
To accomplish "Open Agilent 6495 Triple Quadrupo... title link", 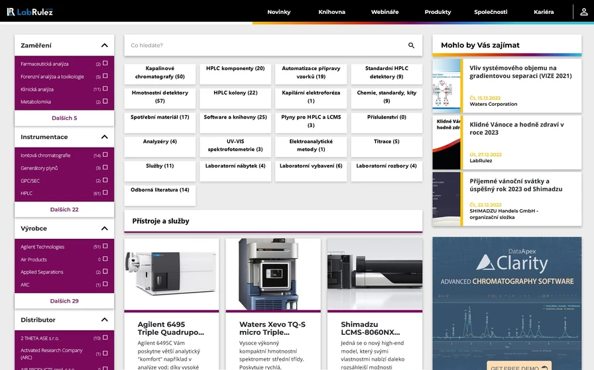I will 171,328.
